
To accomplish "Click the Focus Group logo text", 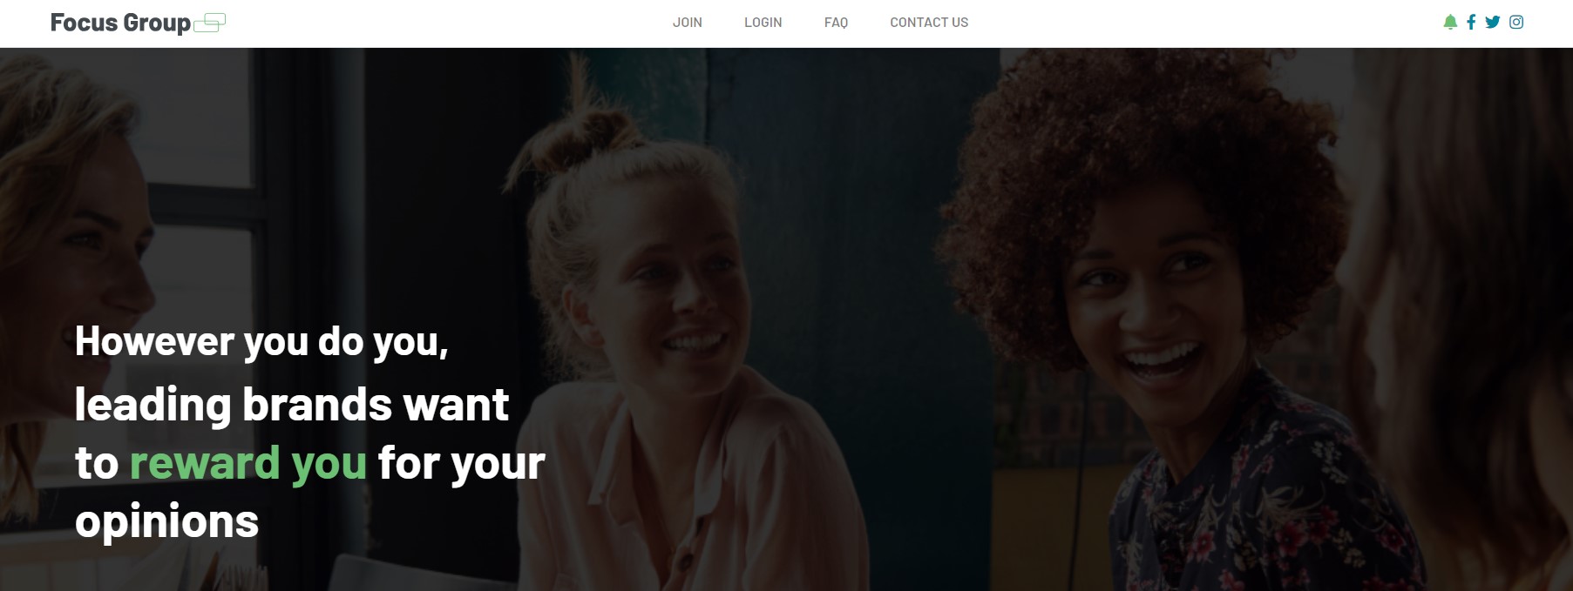I will 120,23.
